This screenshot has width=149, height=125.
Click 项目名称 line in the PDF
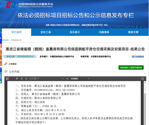pos(71,86)
